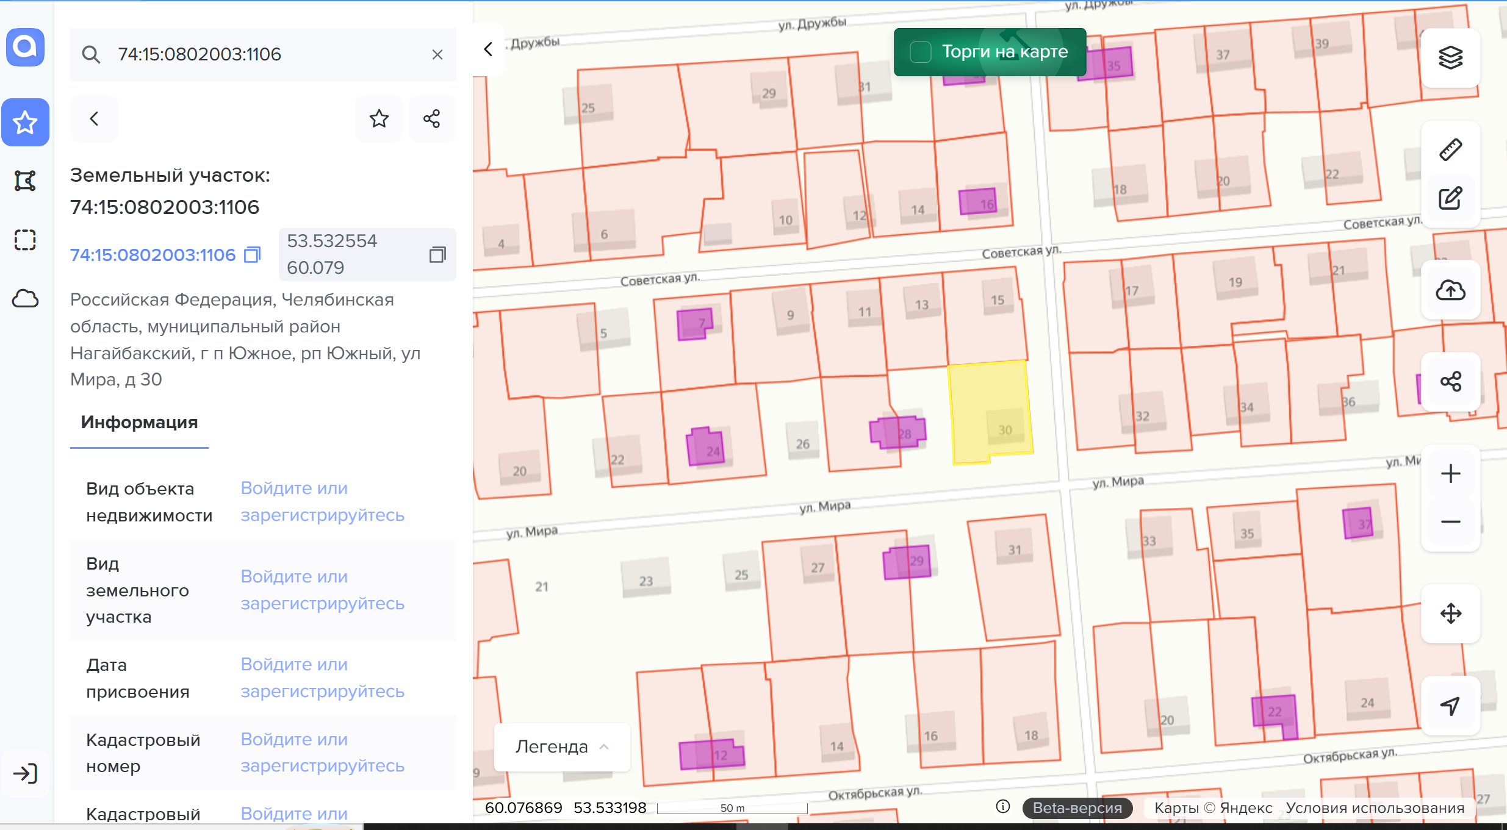Switch to the Информация tab
Viewport: 1507px width, 830px height.
coord(139,423)
